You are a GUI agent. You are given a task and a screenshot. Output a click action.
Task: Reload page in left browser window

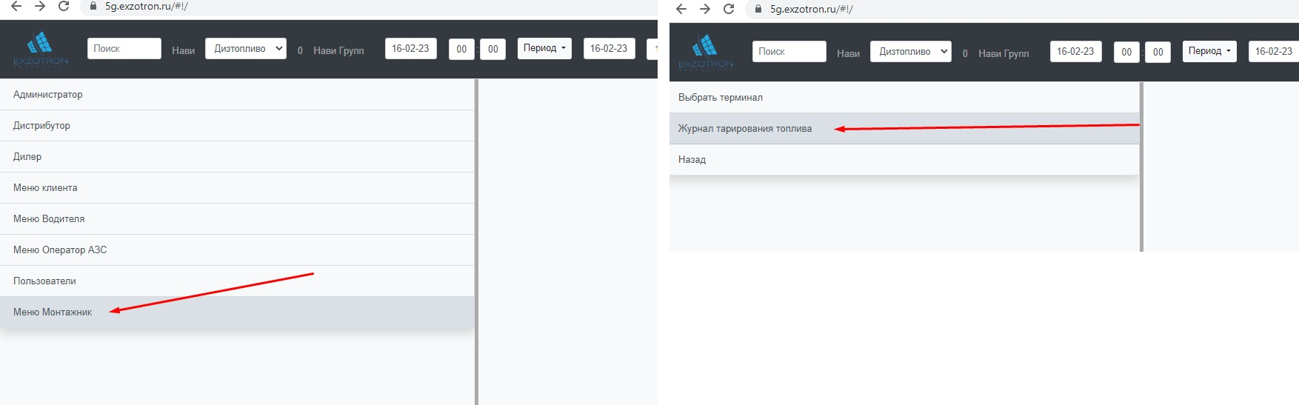pos(64,6)
